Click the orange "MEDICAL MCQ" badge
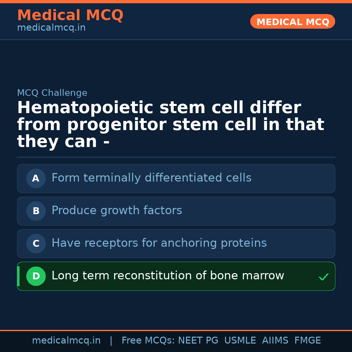Viewport: 352px width, 352px height. click(x=292, y=22)
